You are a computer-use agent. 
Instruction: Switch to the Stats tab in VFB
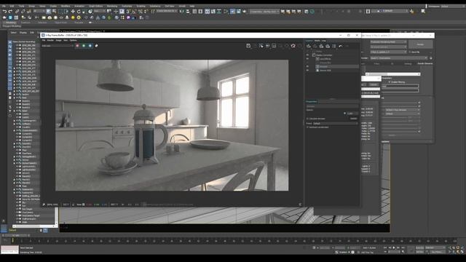click(x=317, y=41)
